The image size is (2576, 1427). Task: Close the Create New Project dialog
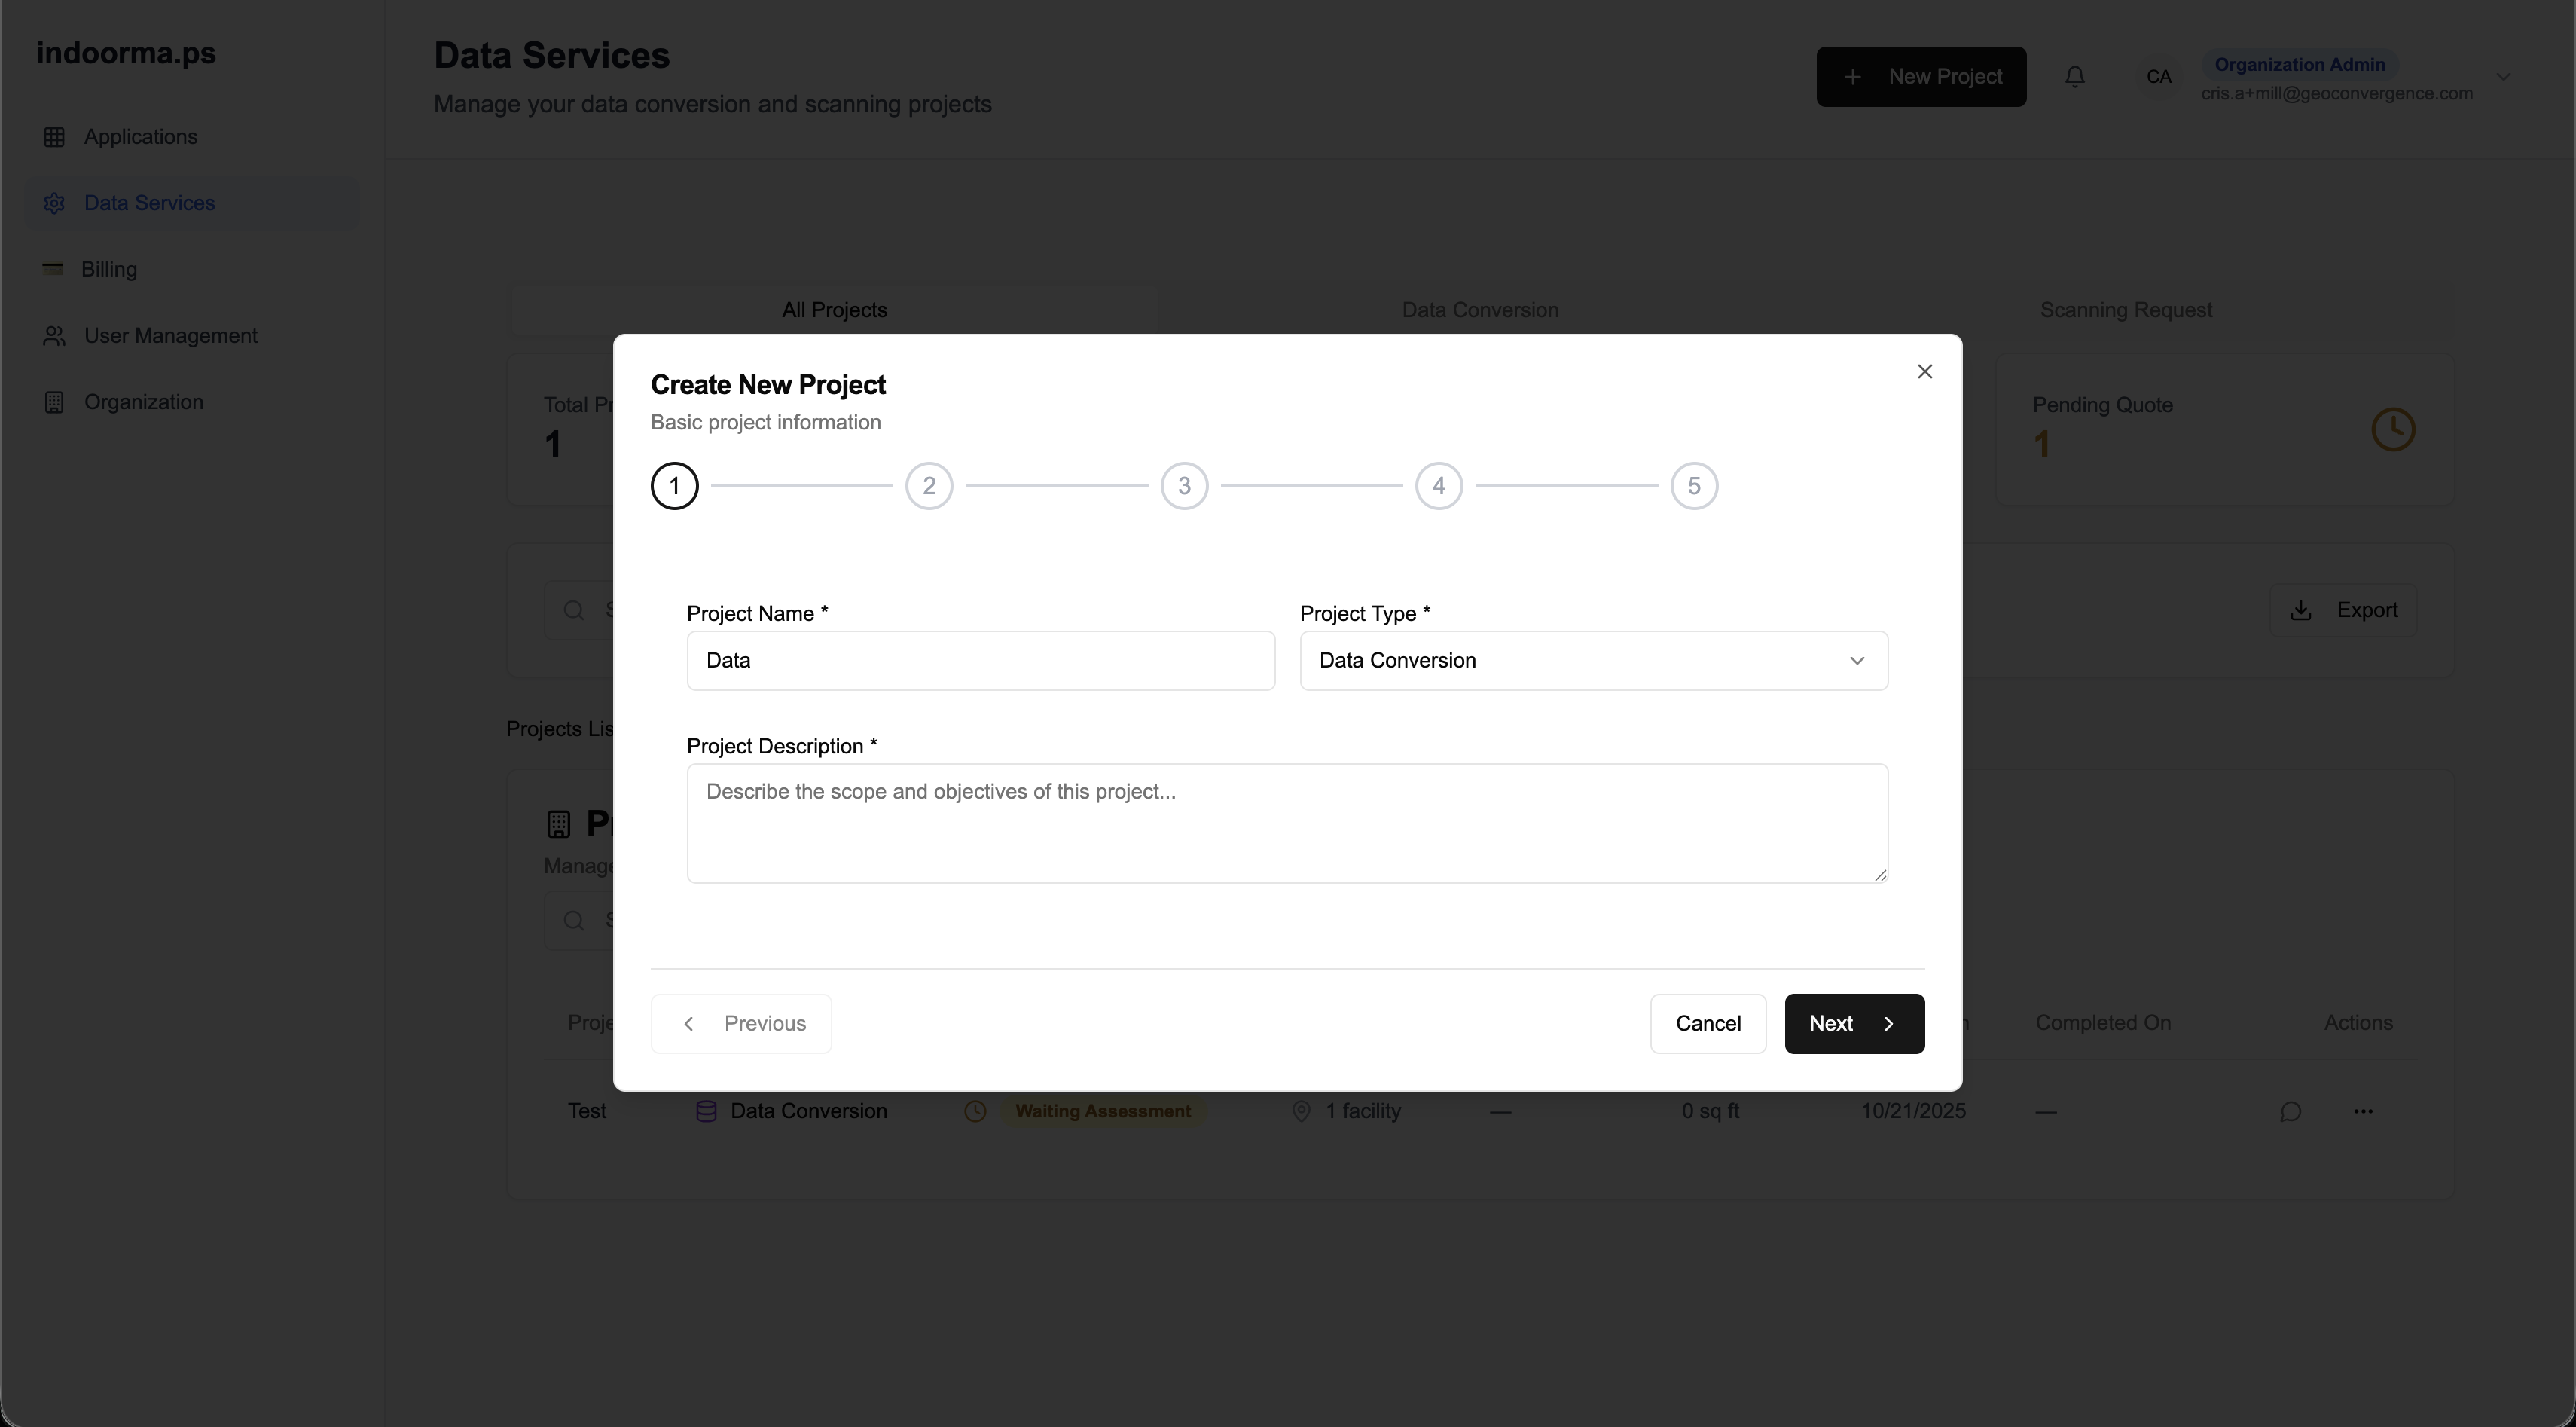tap(1924, 372)
